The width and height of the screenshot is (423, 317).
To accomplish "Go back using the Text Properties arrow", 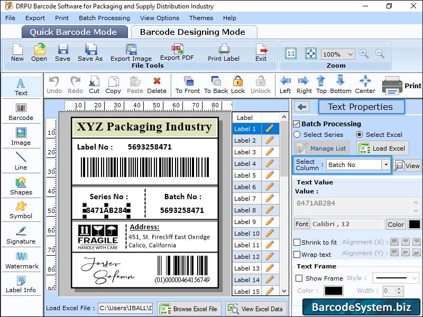I will pyautogui.click(x=302, y=107).
